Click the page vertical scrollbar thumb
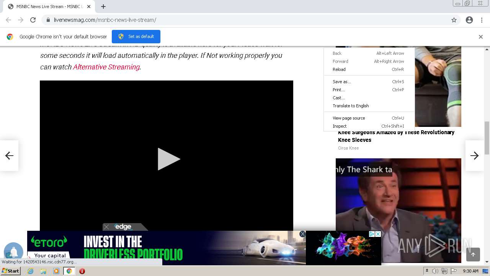Screen dimensions: 490x276 pyautogui.click(x=487, y=137)
